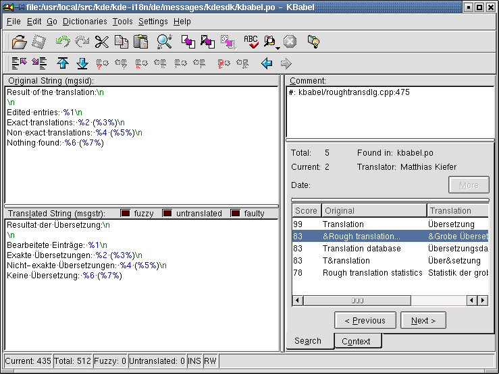Switch to the Context tab
The height and width of the screenshot is (374, 499).
tap(358, 341)
